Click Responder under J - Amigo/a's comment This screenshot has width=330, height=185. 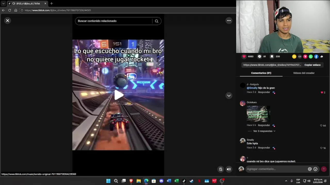tap(264, 92)
